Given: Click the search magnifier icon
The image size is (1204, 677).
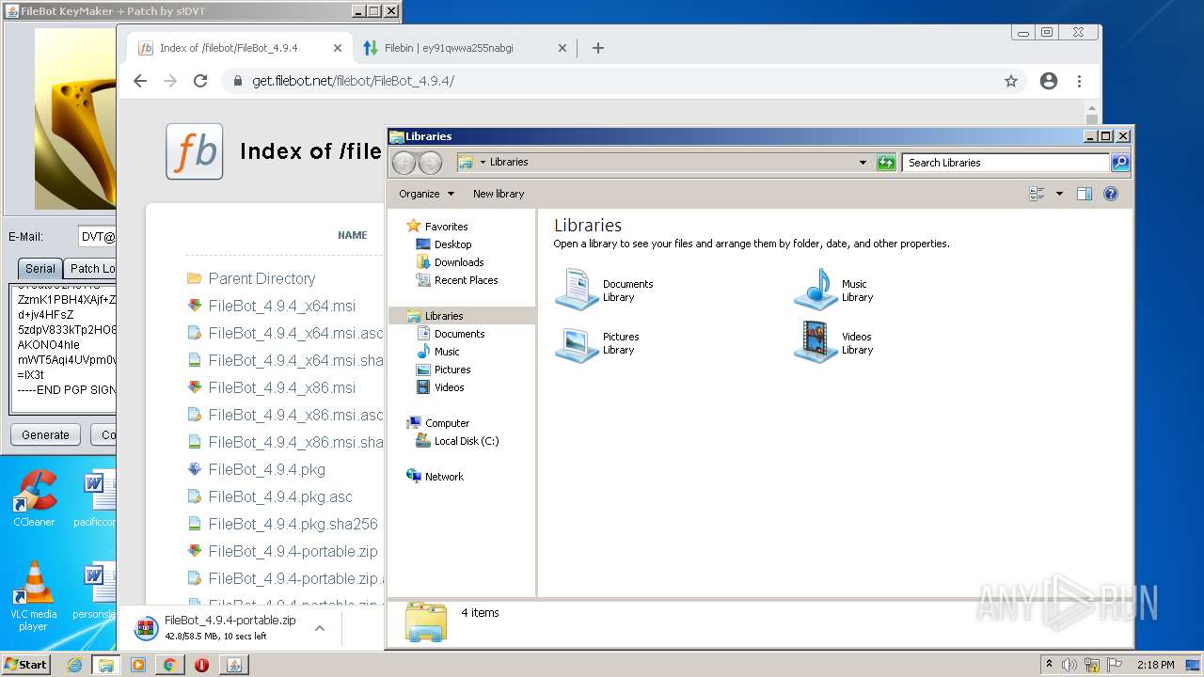Looking at the screenshot, I should click(x=1120, y=163).
